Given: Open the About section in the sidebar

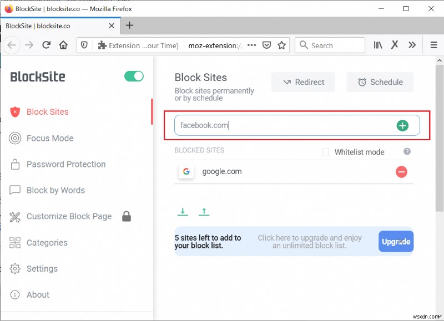Looking at the screenshot, I should [38, 294].
